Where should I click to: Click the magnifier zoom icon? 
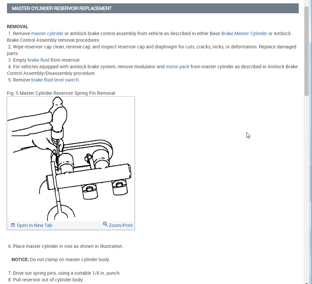pyautogui.click(x=105, y=224)
